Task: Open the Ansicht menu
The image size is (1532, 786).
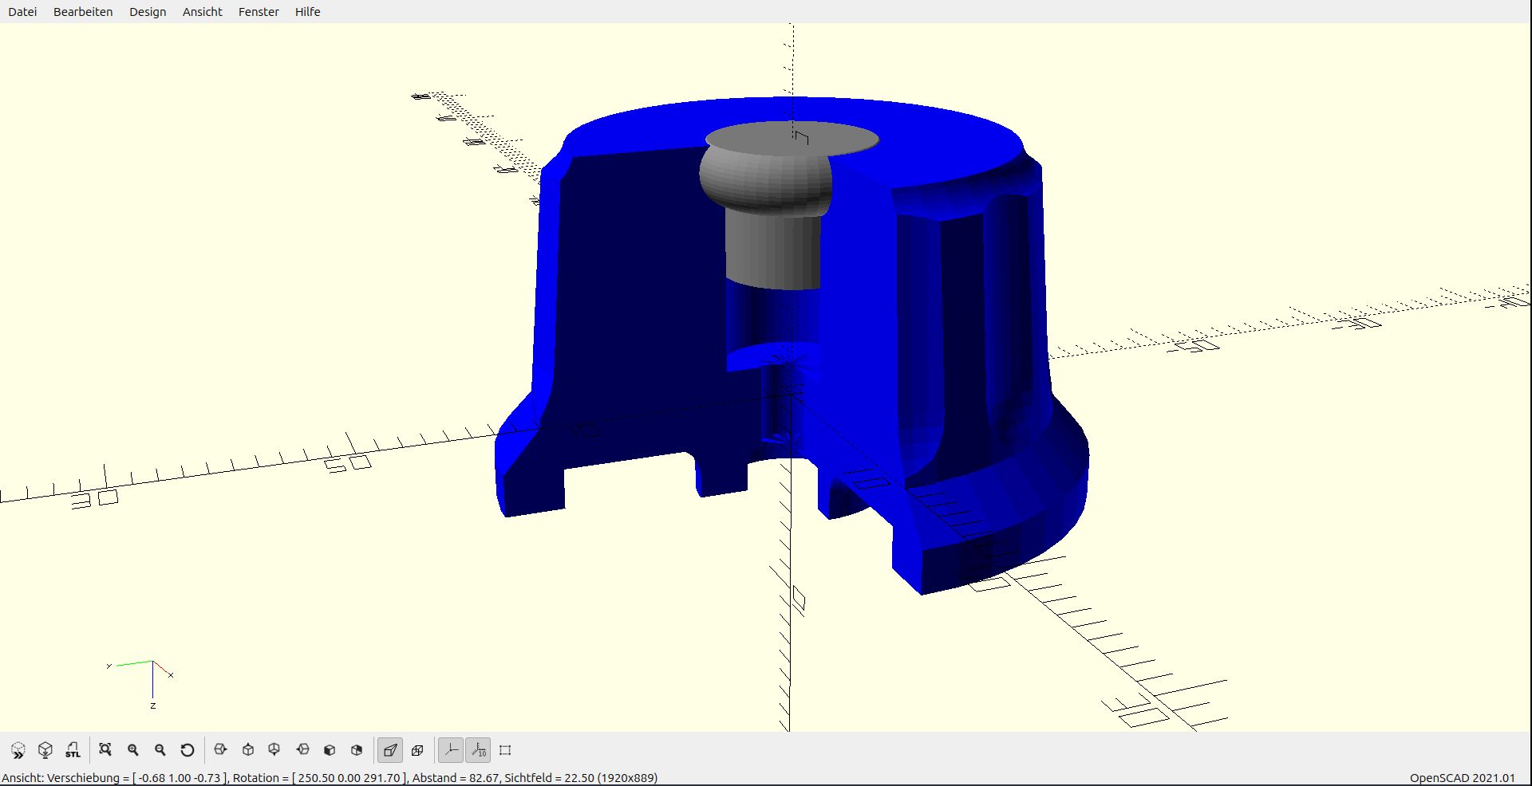Action: tap(203, 12)
